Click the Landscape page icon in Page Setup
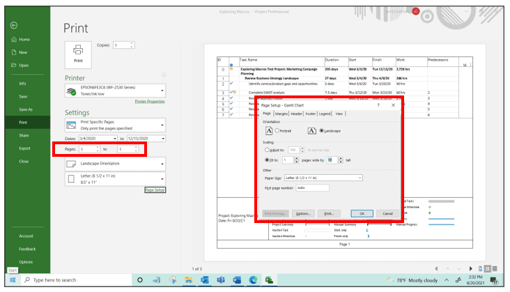The height and width of the screenshot is (292, 510). point(311,131)
